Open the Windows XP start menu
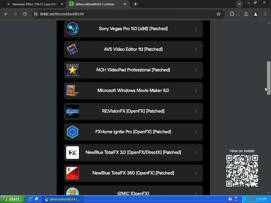Image resolution: width=271 pixels, height=203 pixels. pyautogui.click(x=12, y=199)
